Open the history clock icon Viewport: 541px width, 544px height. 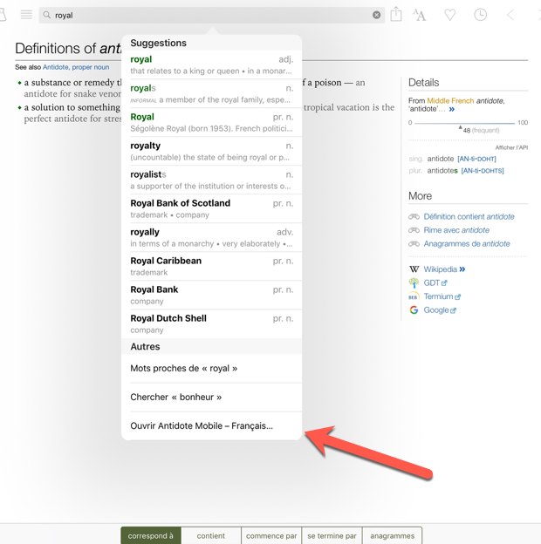click(480, 15)
